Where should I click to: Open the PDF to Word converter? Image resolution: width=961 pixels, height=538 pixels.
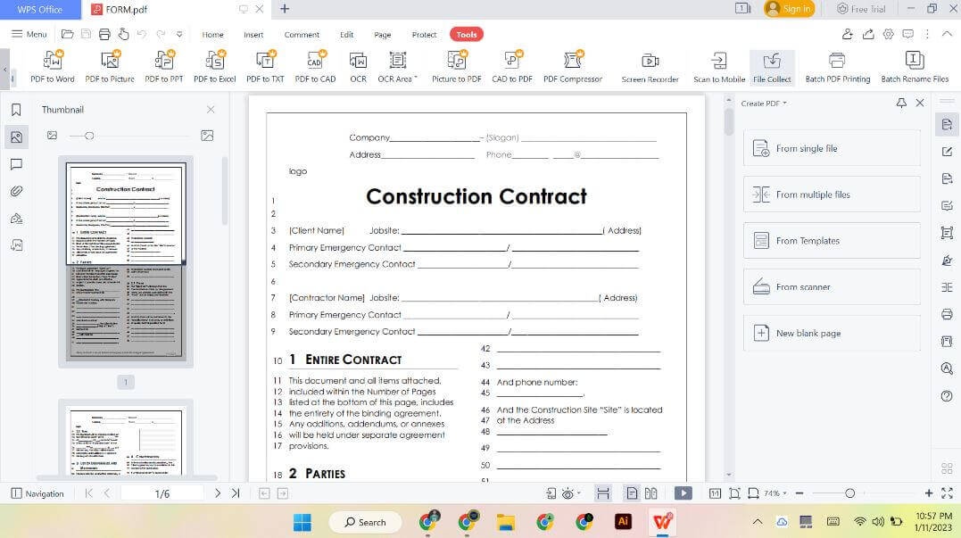(x=54, y=64)
